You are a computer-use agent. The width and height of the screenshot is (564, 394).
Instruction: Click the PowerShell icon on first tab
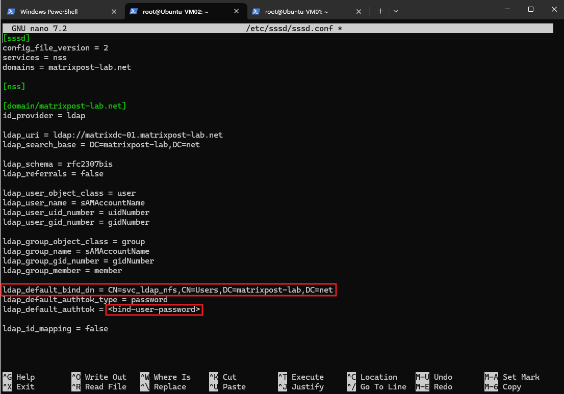(x=11, y=12)
